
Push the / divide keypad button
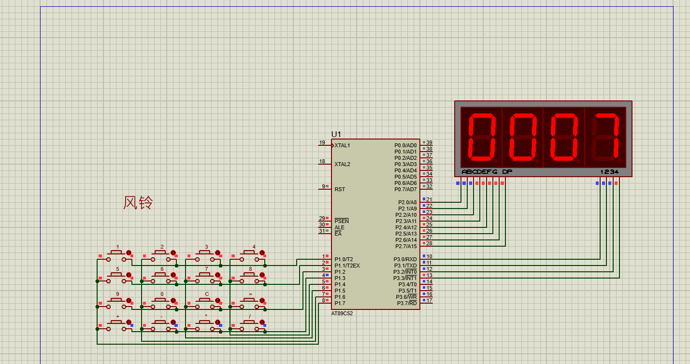coord(249,322)
